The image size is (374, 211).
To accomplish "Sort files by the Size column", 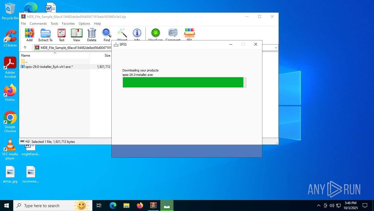I will (101, 55).
